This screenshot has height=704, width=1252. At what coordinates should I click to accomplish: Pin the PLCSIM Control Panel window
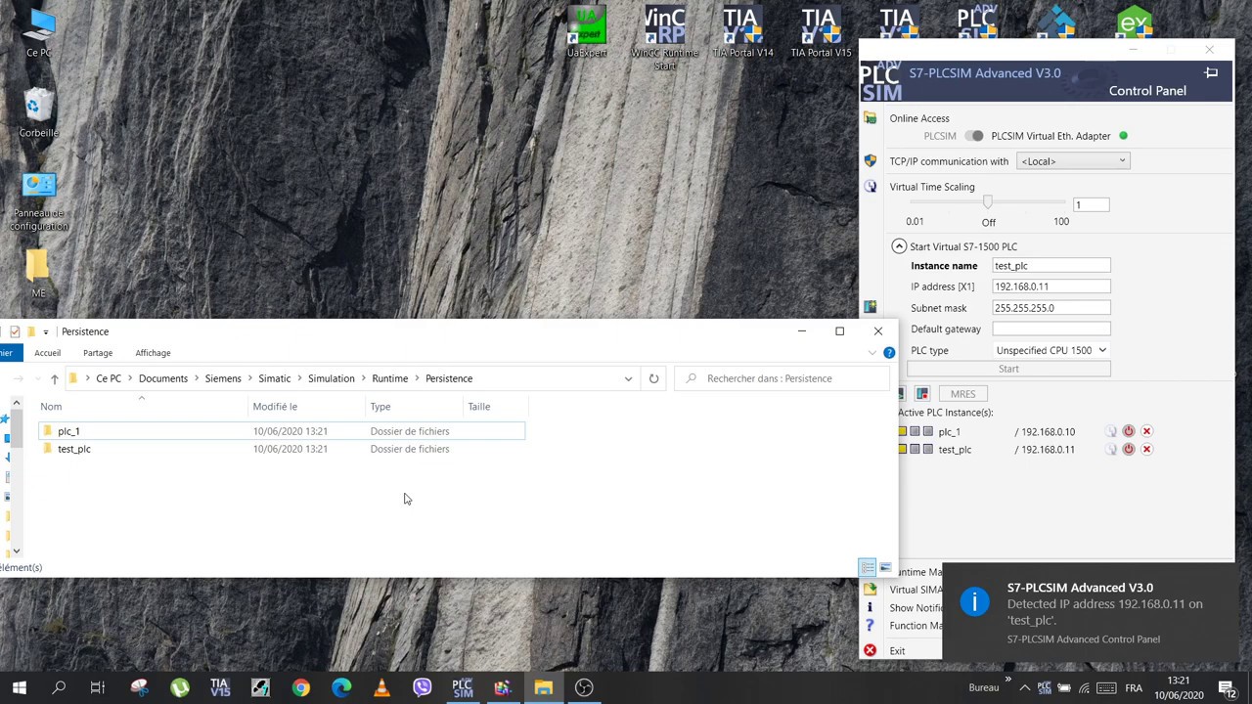tap(1211, 72)
